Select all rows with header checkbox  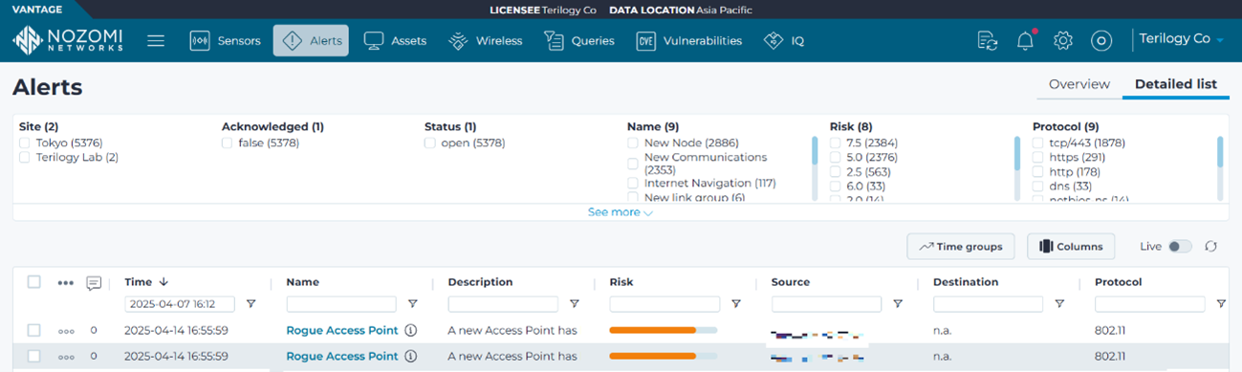34,282
